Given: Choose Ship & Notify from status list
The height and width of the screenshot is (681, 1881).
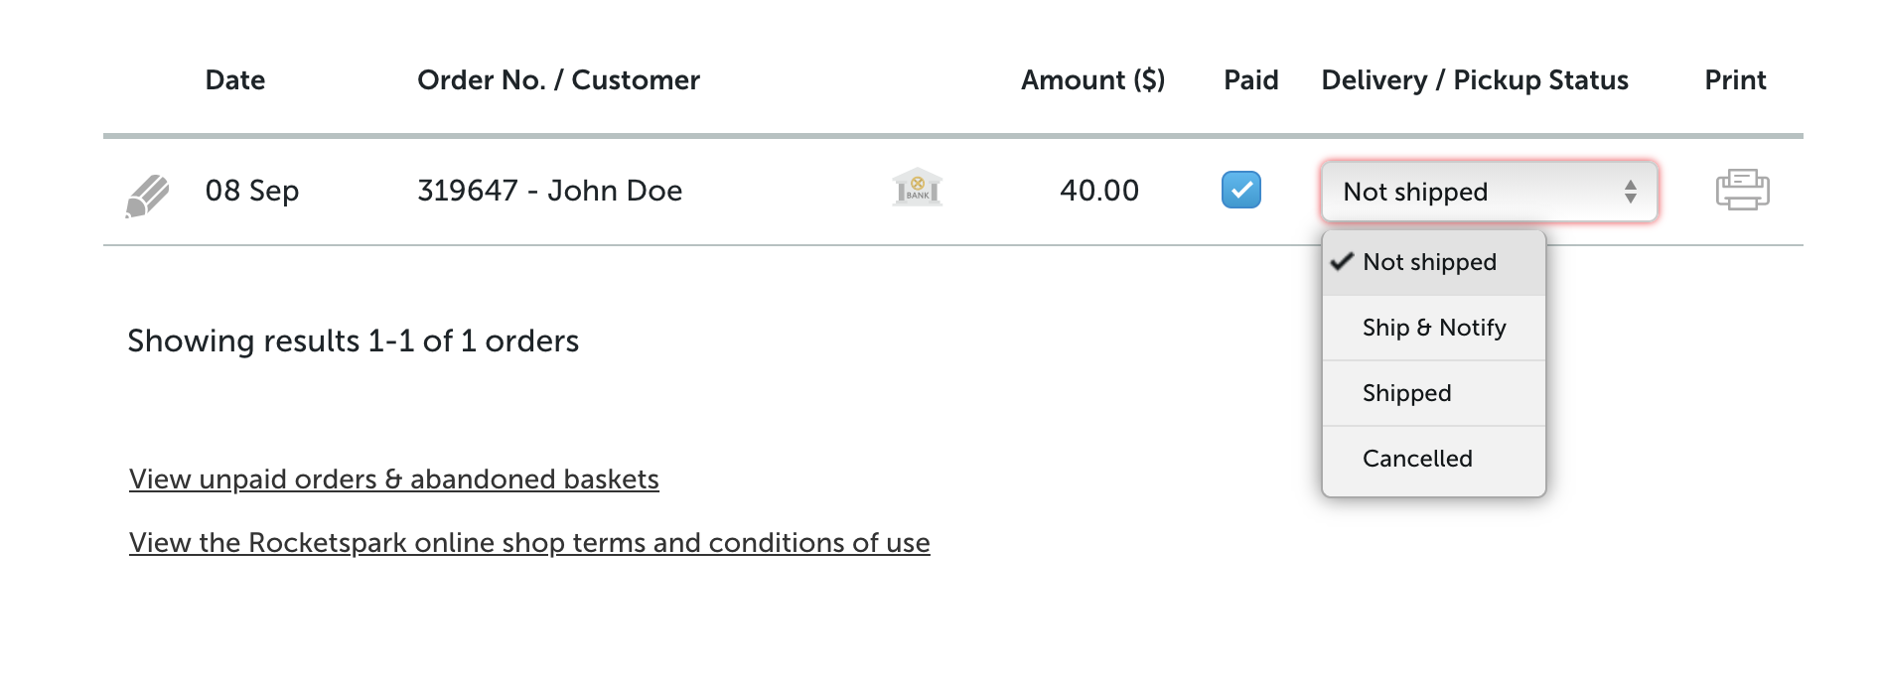Looking at the screenshot, I should point(1434,328).
